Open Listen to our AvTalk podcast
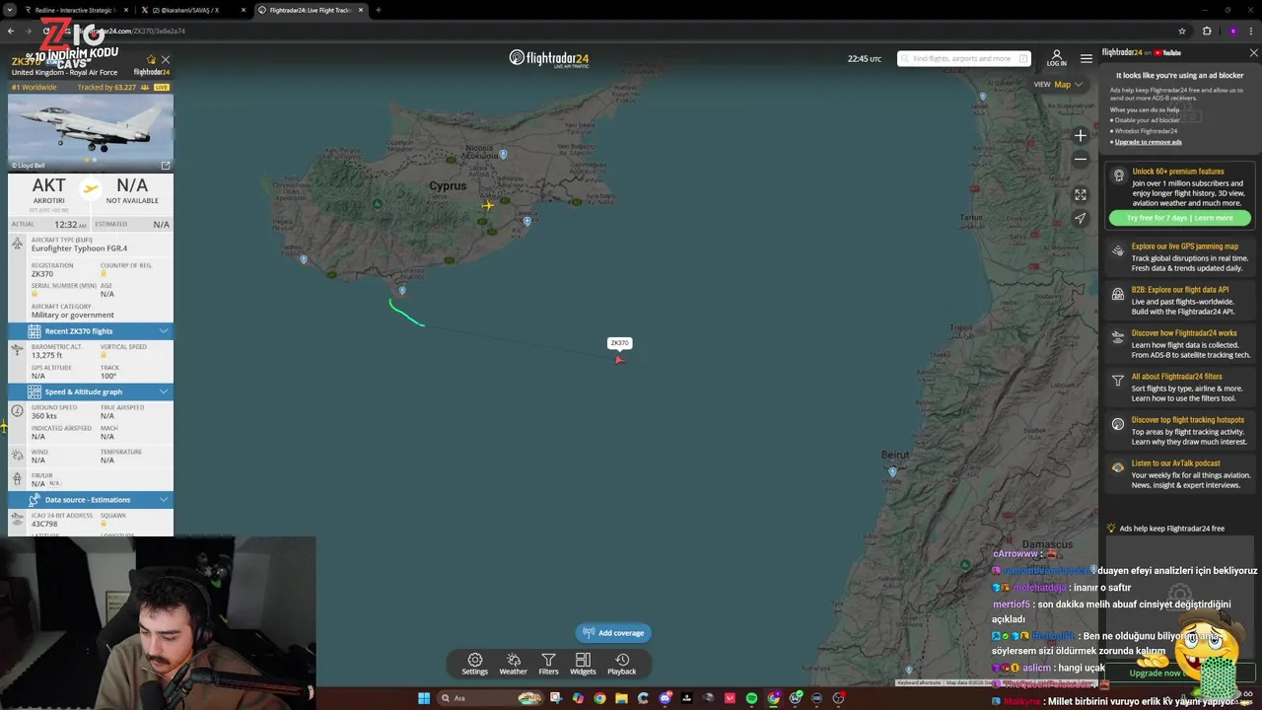Image resolution: width=1262 pixels, height=710 pixels. (1181, 474)
